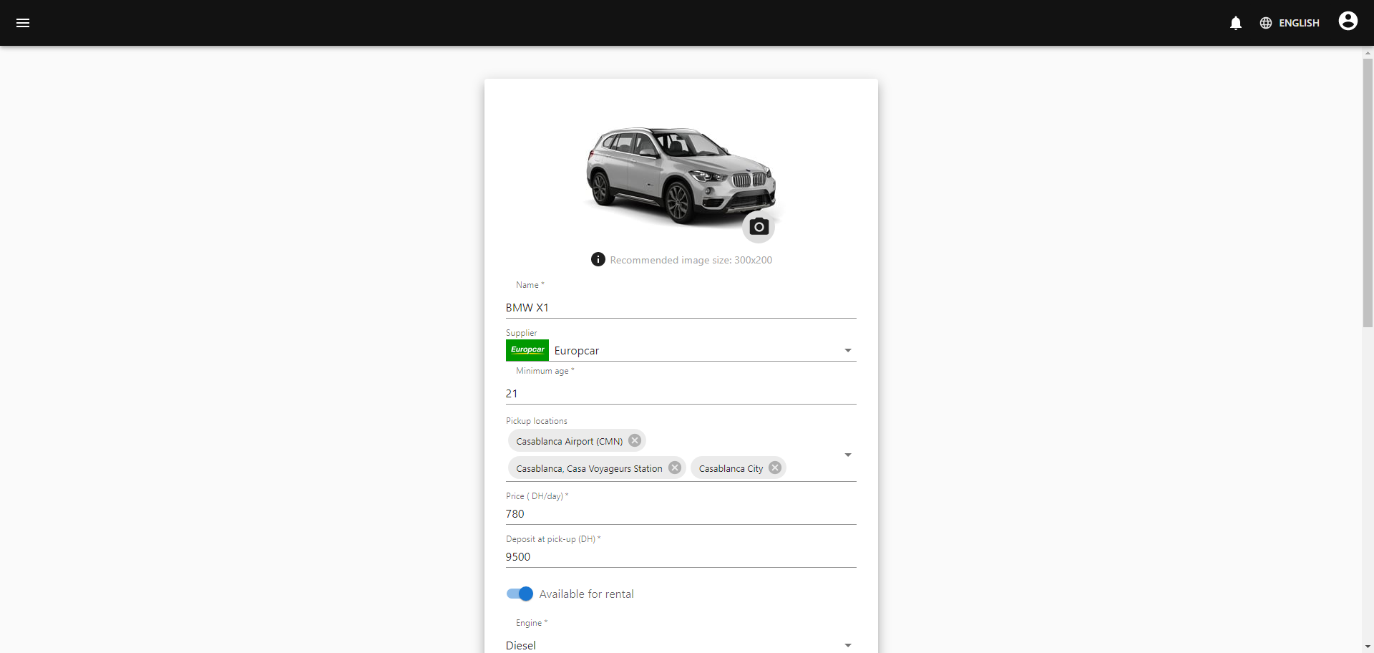Click the Name field with BMW X1

click(681, 307)
